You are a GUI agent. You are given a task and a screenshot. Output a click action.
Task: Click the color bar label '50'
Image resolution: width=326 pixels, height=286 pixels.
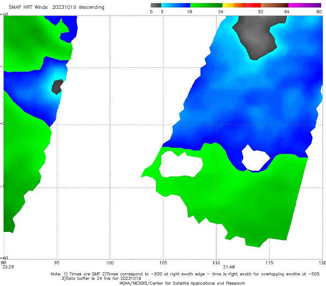pos(260,11)
